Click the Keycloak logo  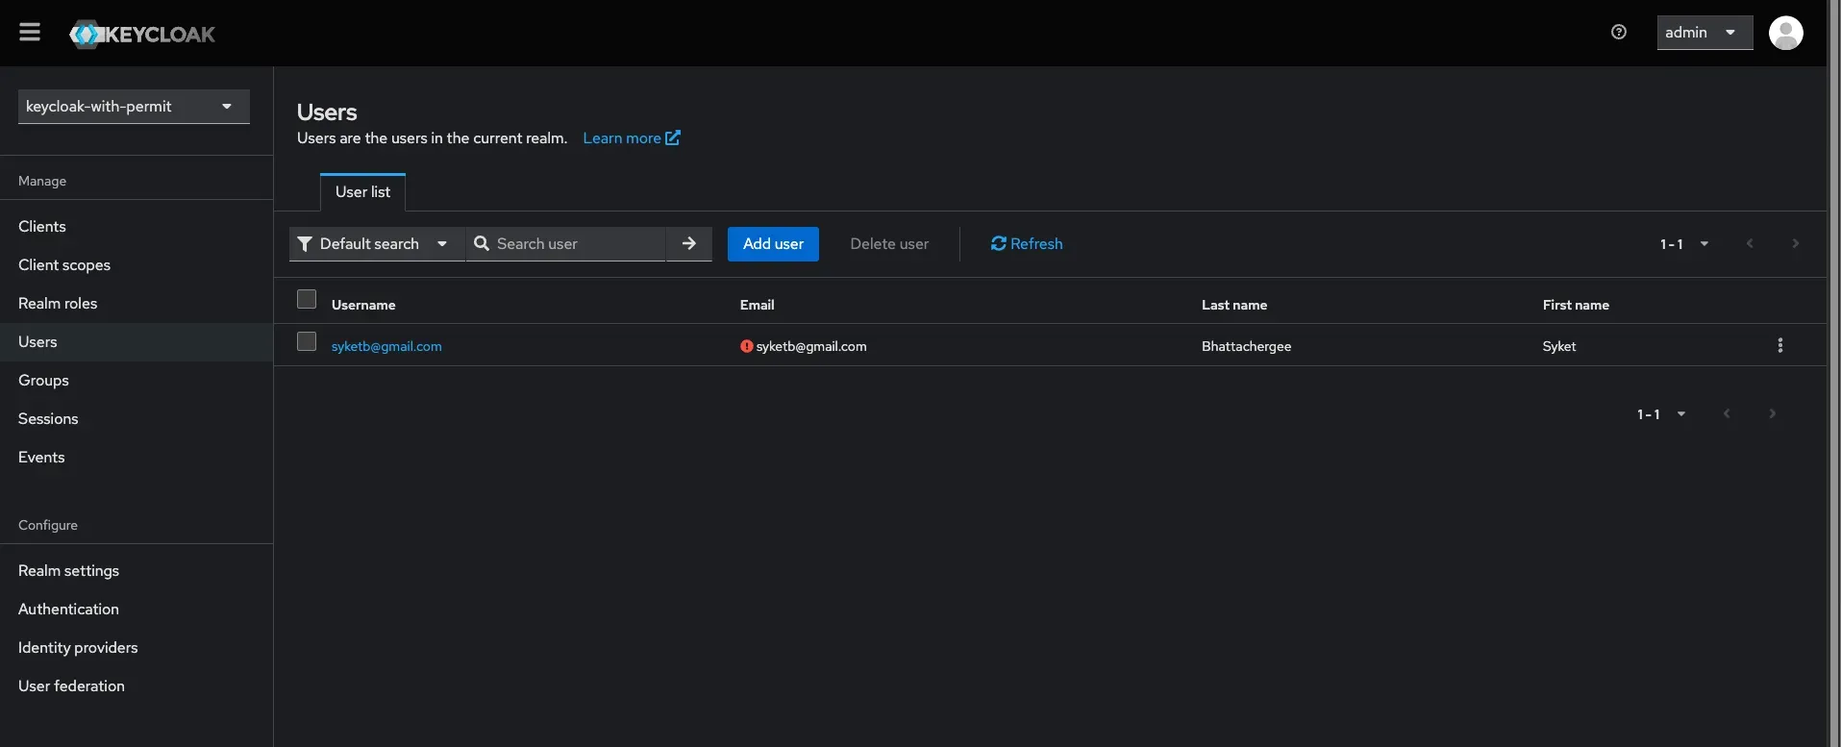142,35
